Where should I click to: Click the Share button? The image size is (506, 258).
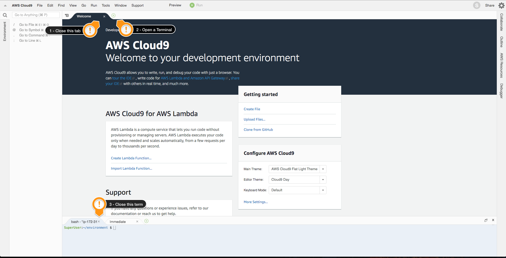[x=490, y=5]
